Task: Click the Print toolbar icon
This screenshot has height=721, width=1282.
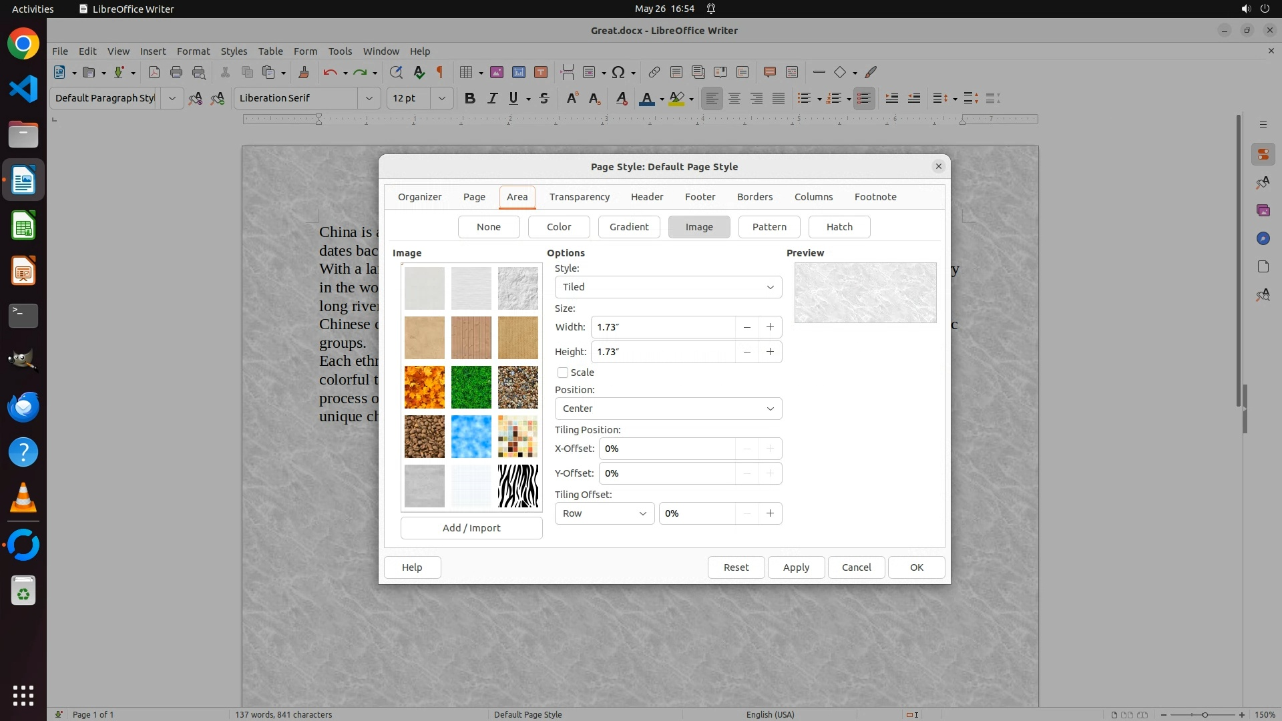Action: pos(176,72)
